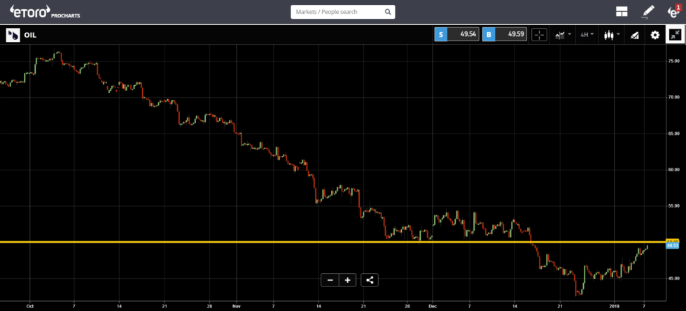
Task: Select the OIL instrument label
Action: point(30,35)
